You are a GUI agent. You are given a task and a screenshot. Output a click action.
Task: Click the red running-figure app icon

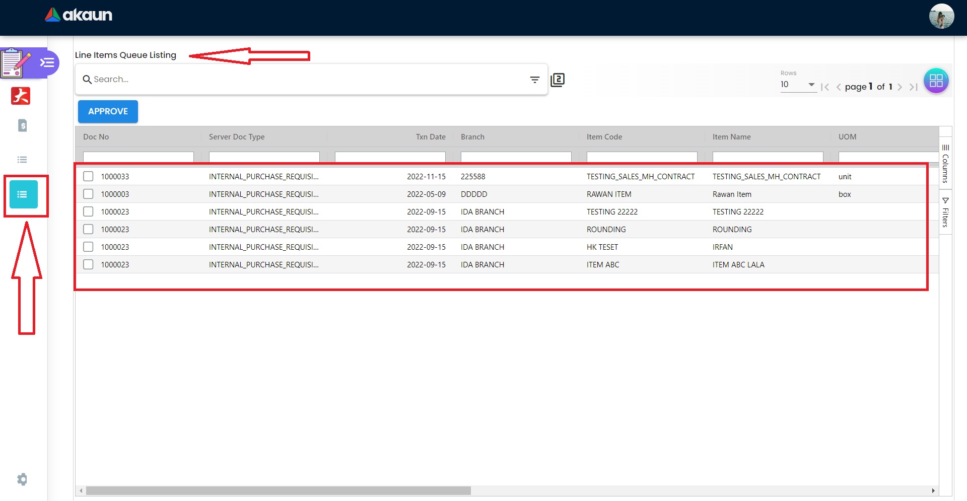[21, 96]
